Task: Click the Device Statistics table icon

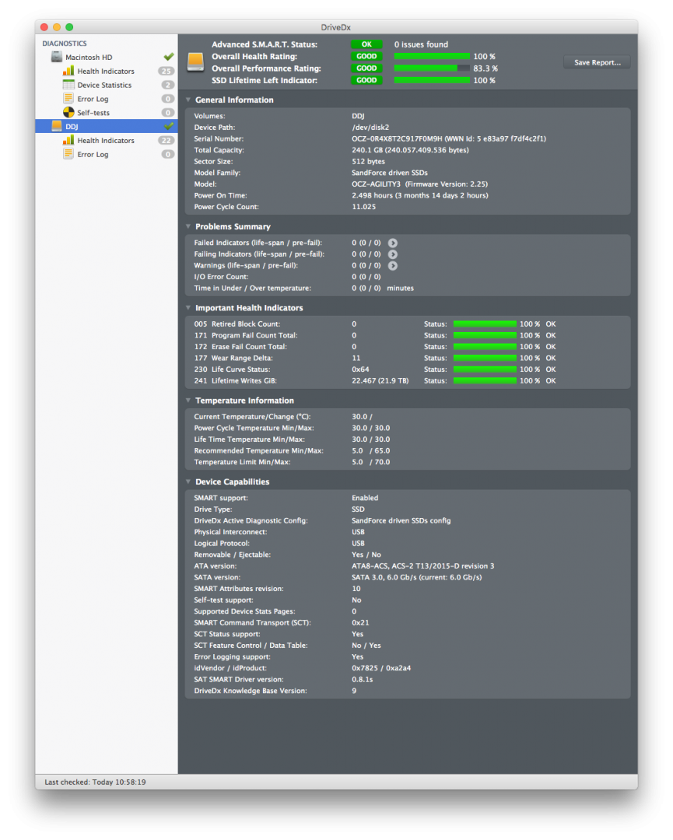Action: (68, 85)
